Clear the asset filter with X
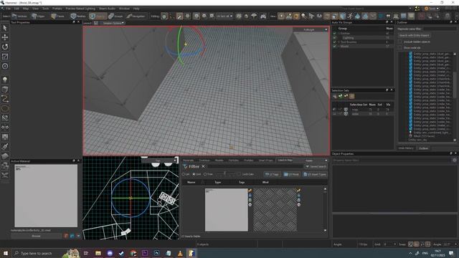This screenshot has height=258, width=459. pyautogui.click(x=203, y=166)
